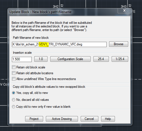The width and height of the screenshot is (142, 131).
Task: Click the Browse button
Action: click(x=119, y=44)
